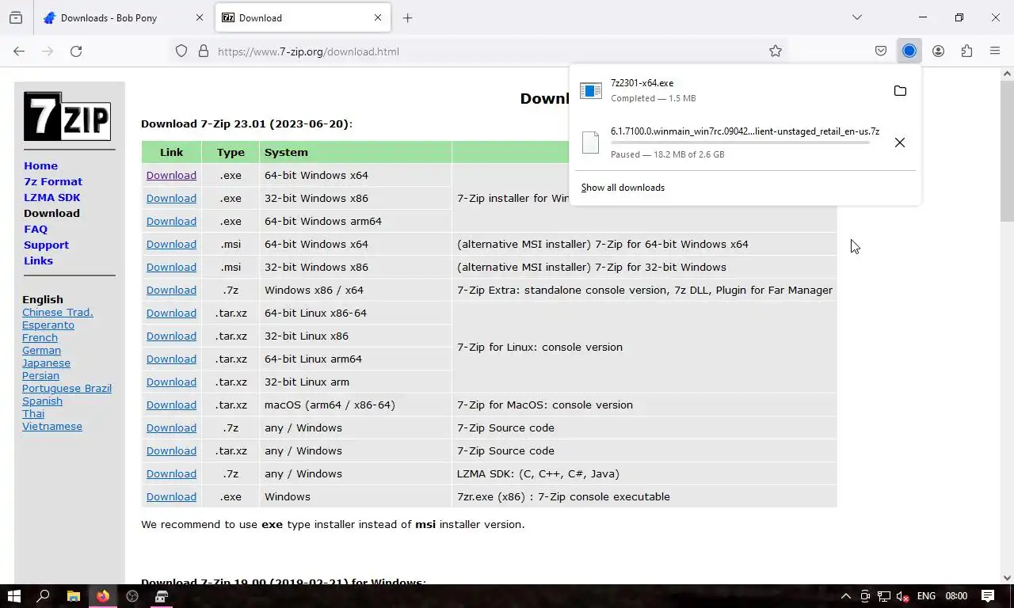This screenshot has height=608, width=1014.
Task: Open the notification action center
Action: pyautogui.click(x=988, y=596)
